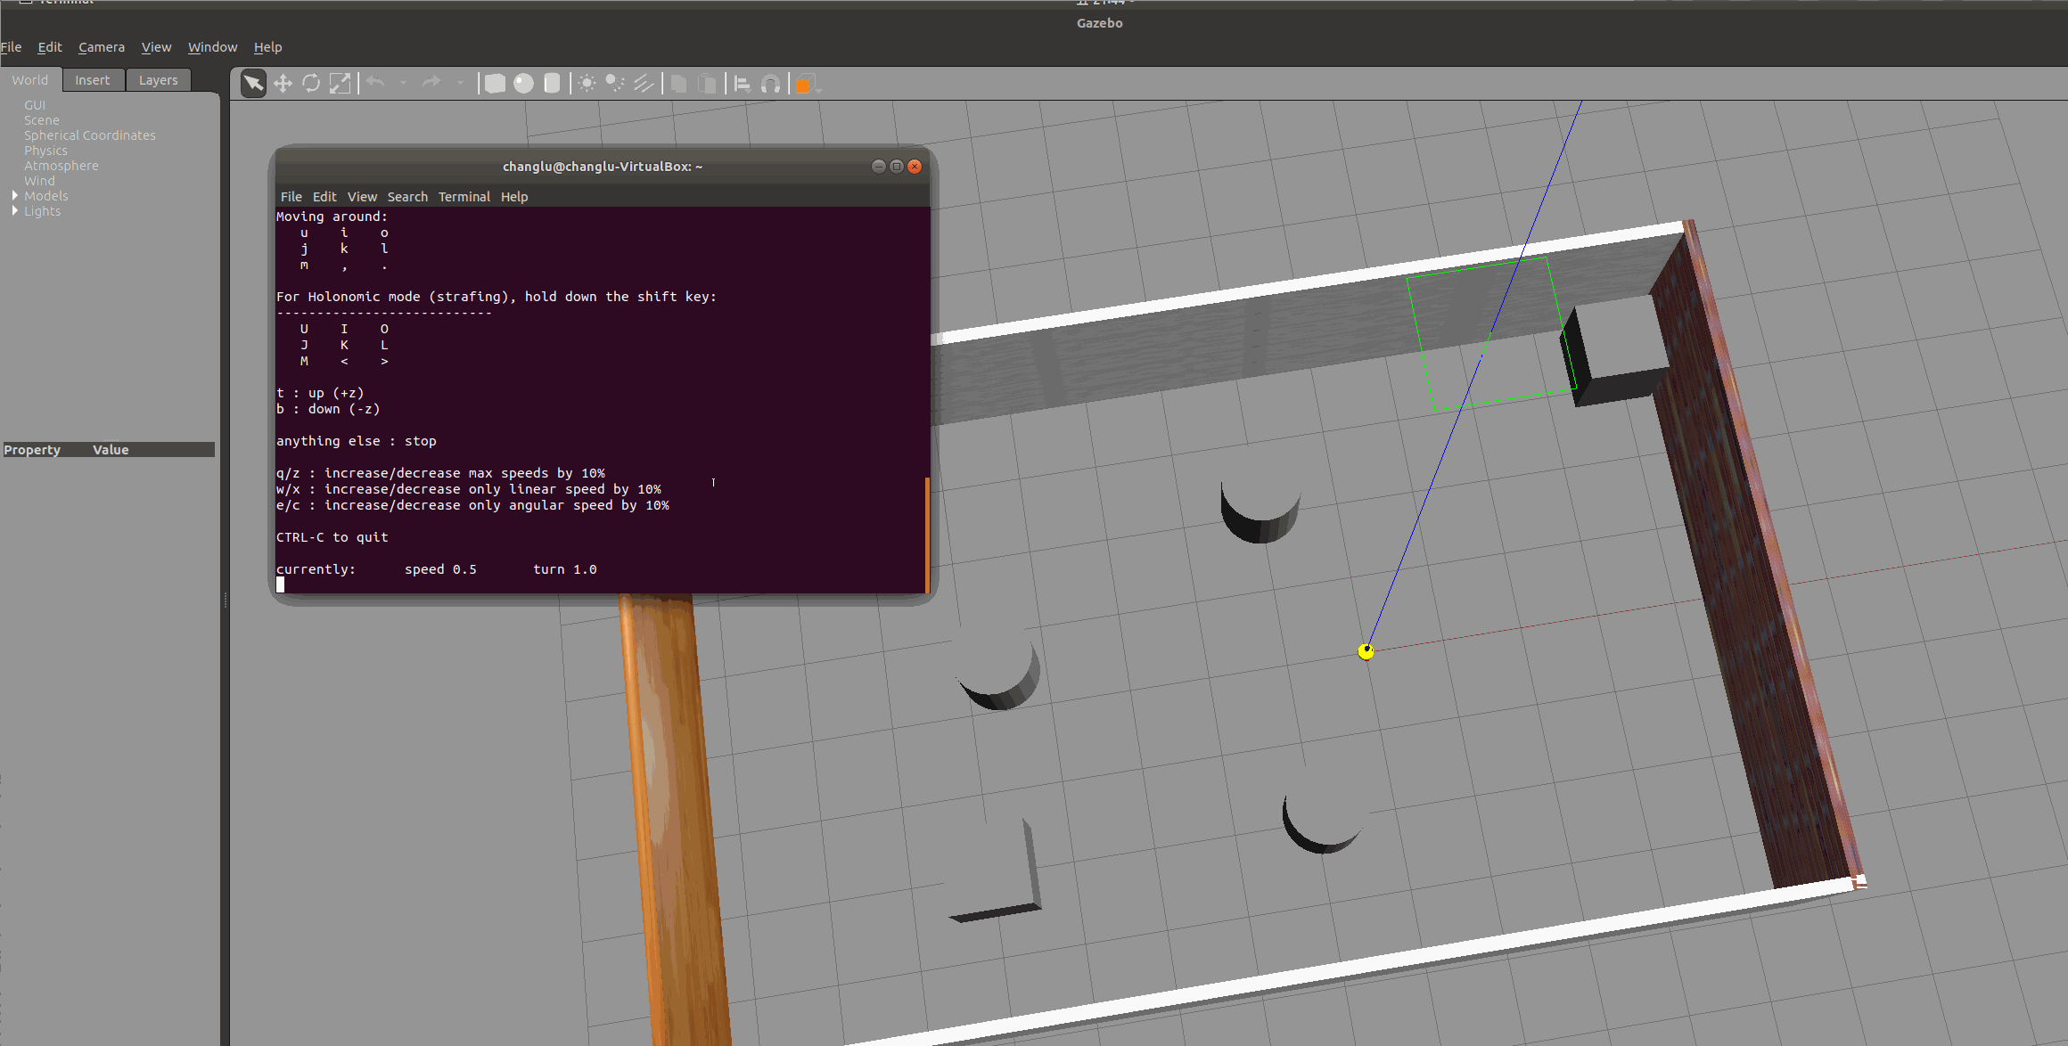Image resolution: width=2068 pixels, height=1046 pixels.
Task: Select GUI in the world tree
Action: [x=35, y=105]
